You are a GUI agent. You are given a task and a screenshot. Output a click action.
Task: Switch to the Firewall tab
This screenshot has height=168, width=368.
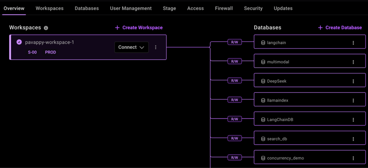(x=224, y=8)
